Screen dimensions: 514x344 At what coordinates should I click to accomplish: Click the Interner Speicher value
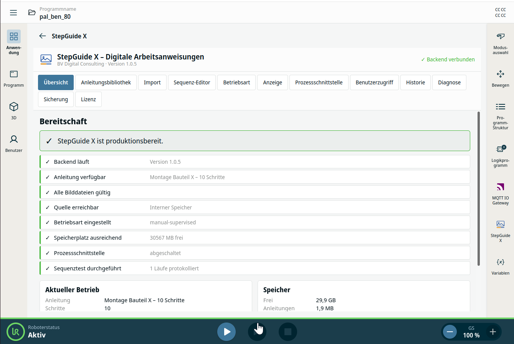coord(171,207)
